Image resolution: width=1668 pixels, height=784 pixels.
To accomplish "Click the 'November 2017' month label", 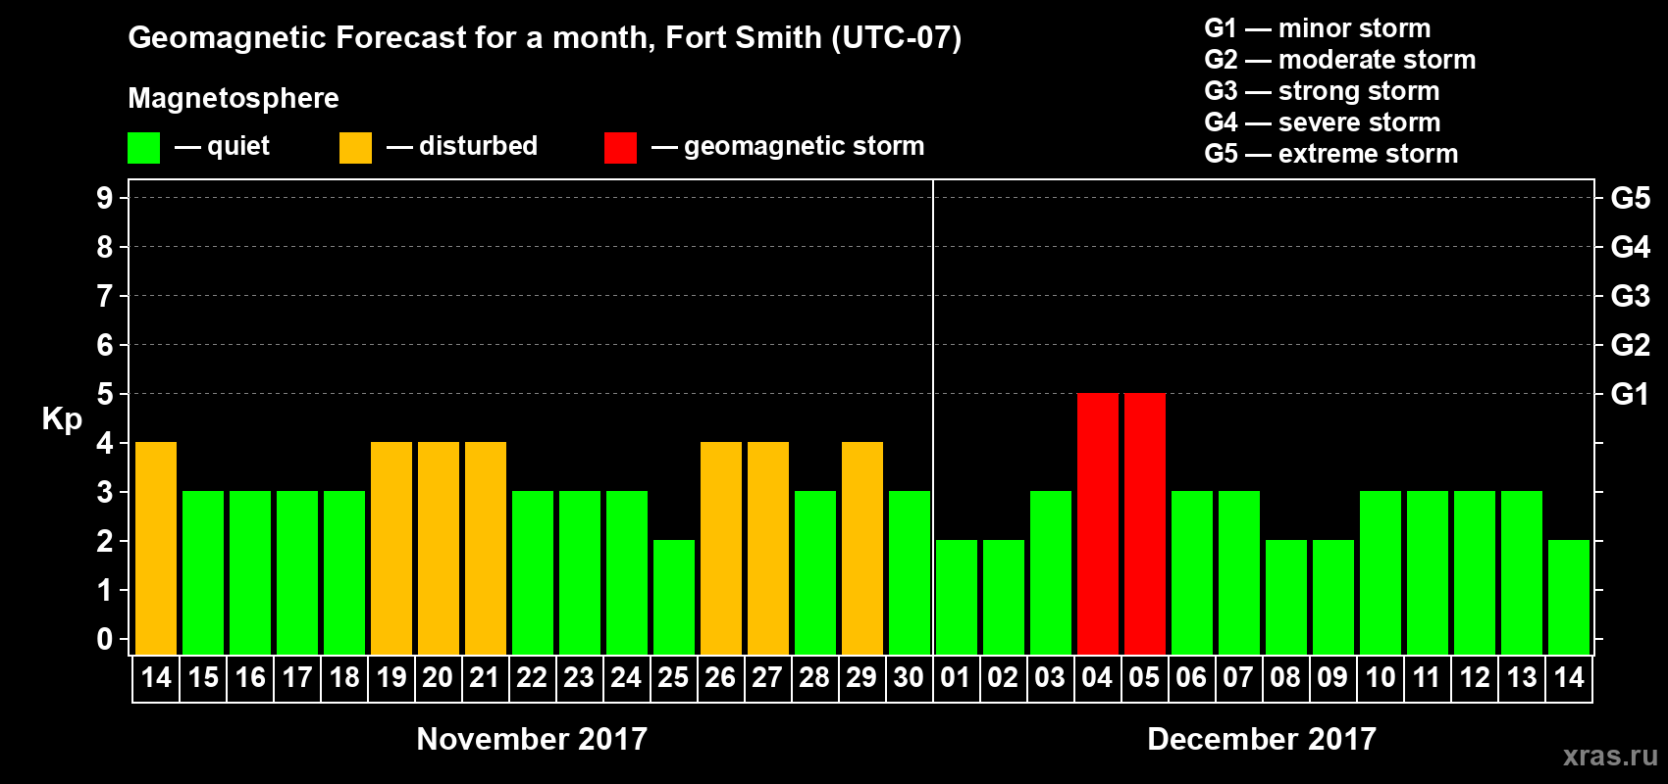I will pyautogui.click(x=532, y=739).
